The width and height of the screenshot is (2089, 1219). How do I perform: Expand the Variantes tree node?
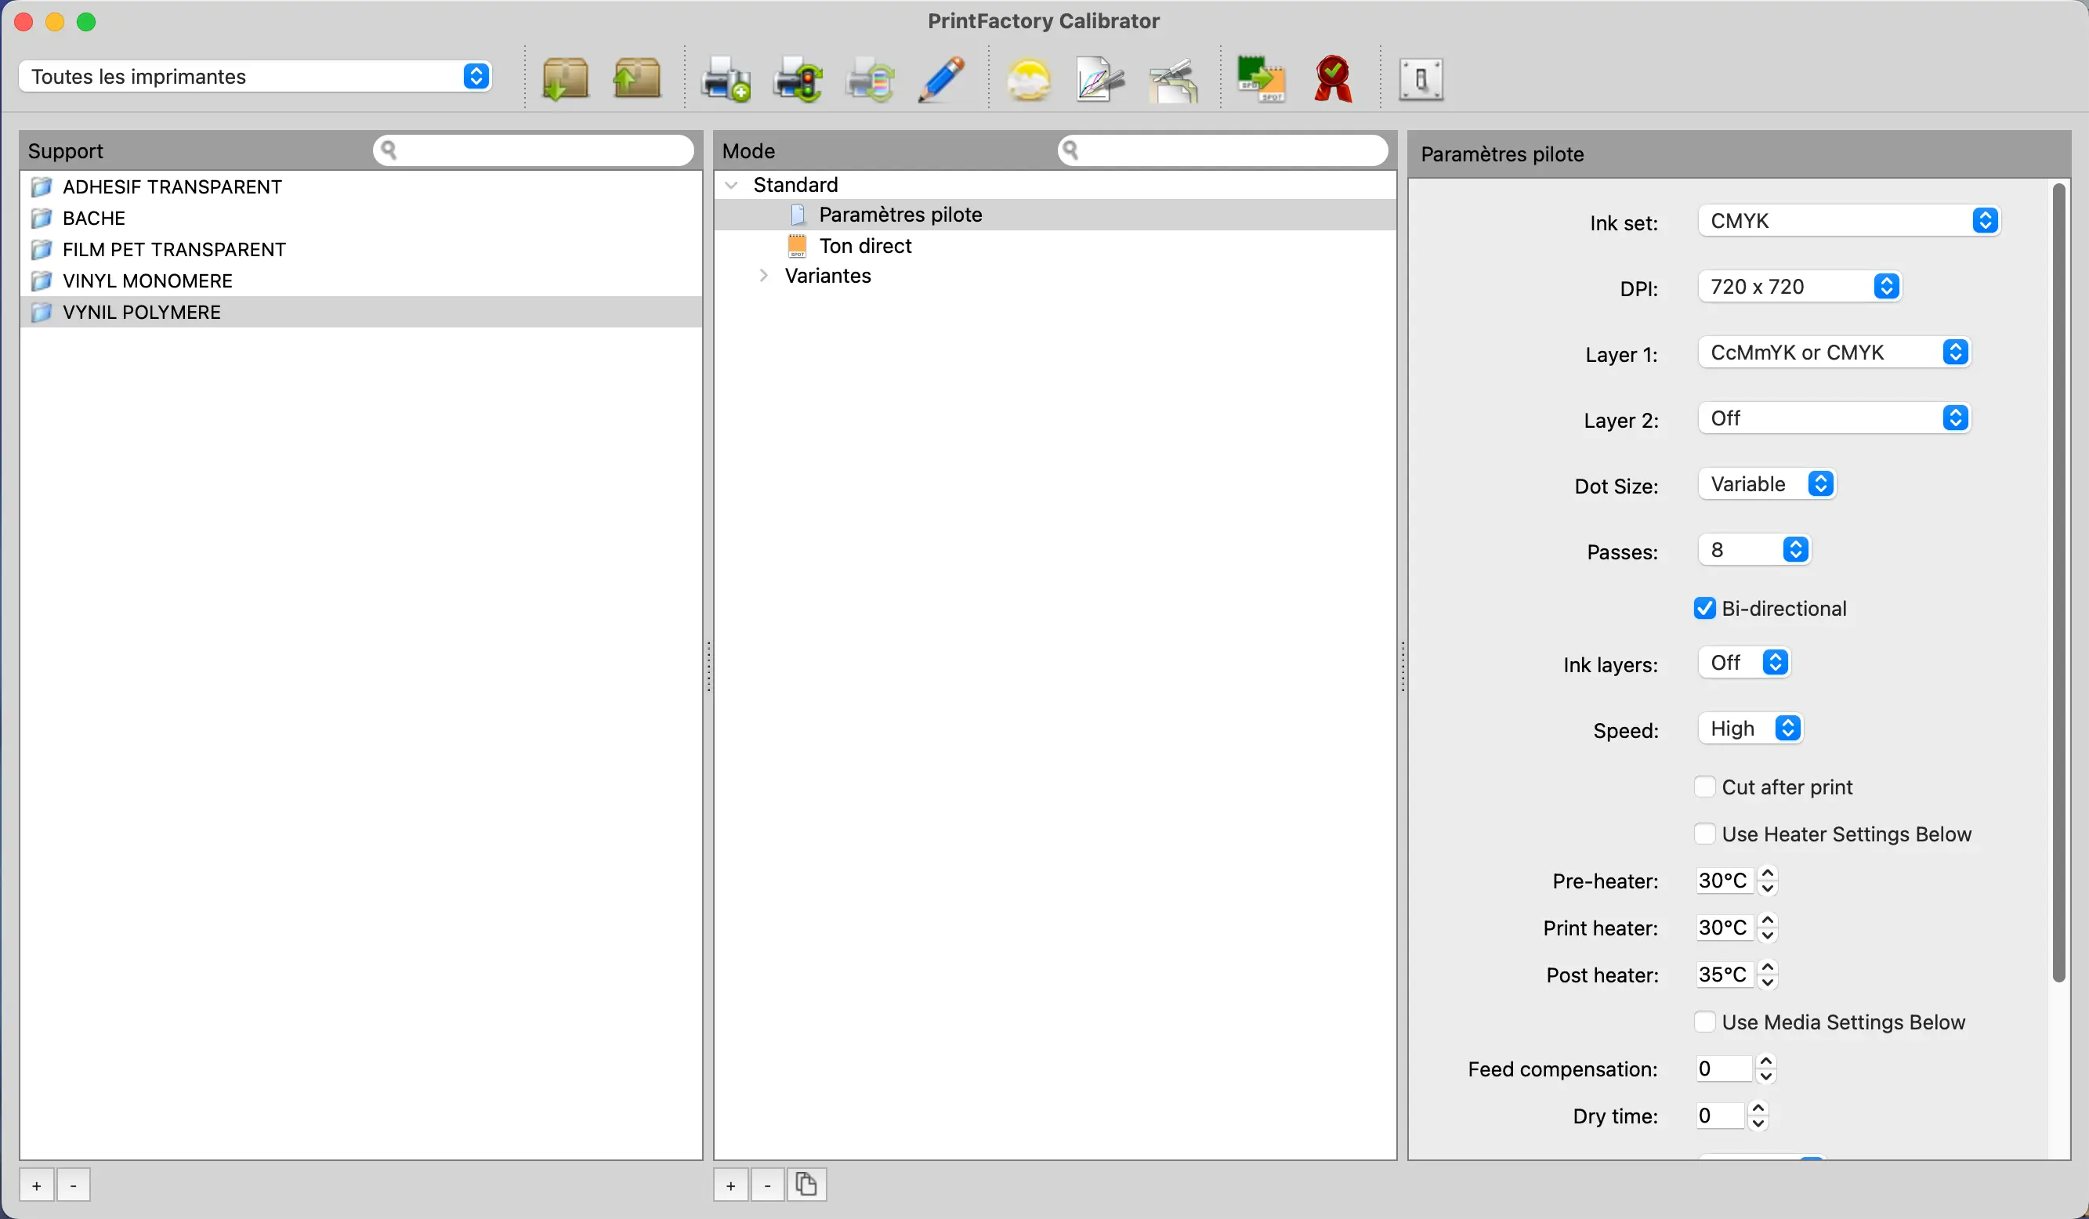coord(763,275)
